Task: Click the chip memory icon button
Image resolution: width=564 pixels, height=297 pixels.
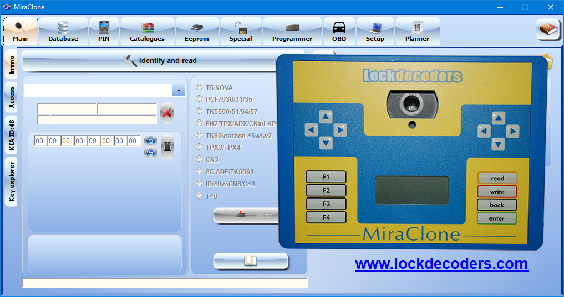Action: (x=167, y=147)
